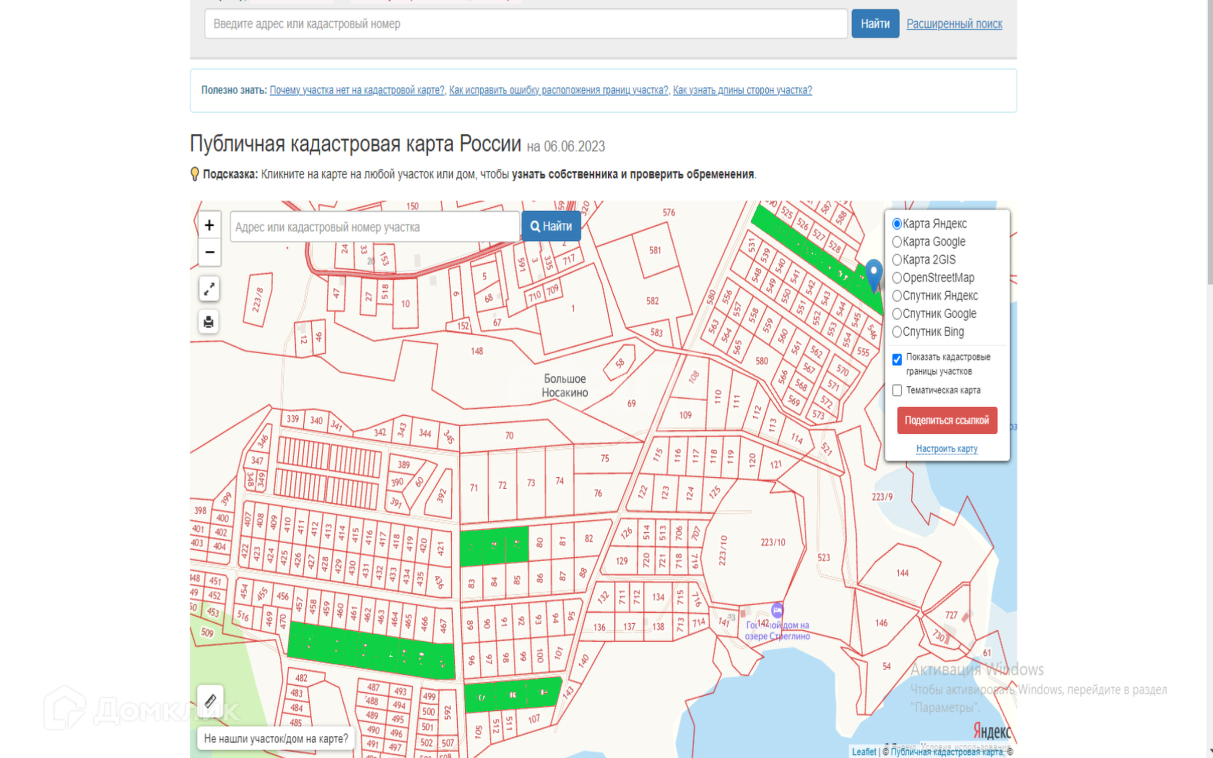Select parcel number 76 on the map
Image resolution: width=1213 pixels, height=758 pixels.
(598, 494)
